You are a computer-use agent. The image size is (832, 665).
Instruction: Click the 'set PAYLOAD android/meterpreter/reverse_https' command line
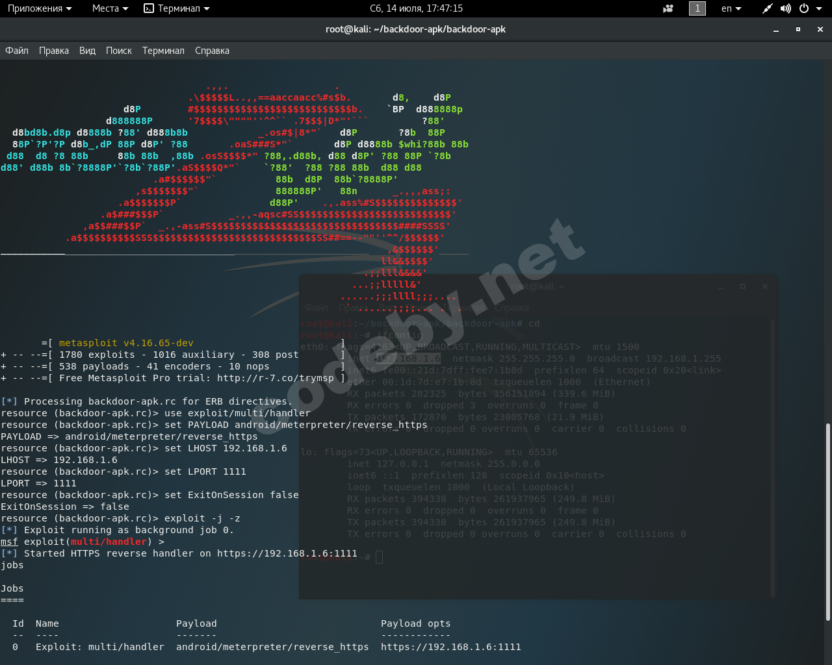tap(214, 425)
